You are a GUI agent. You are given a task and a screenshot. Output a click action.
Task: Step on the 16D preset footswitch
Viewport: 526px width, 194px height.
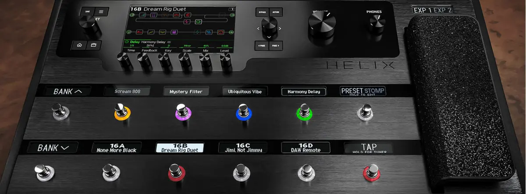[306, 172]
